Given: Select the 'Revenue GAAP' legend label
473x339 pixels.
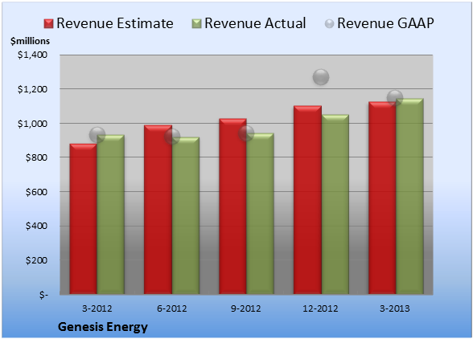Looking at the screenshot, I should point(385,23).
